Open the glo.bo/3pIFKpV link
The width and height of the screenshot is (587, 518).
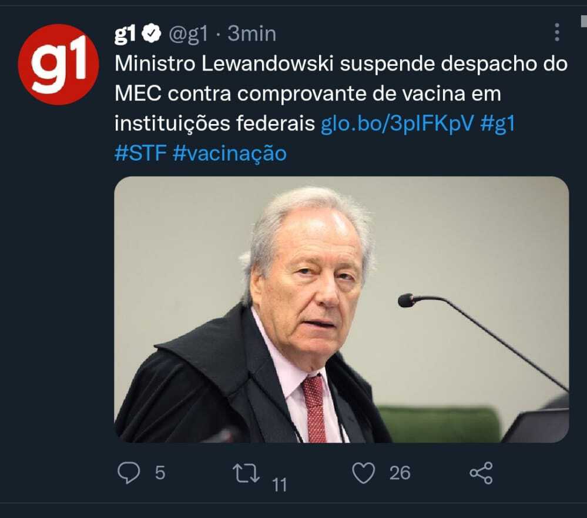tap(397, 123)
